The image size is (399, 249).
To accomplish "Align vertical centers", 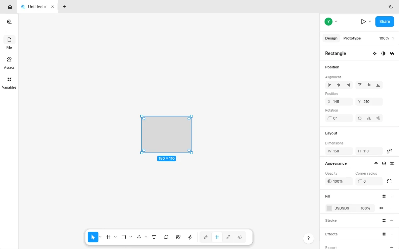I will click(x=369, y=85).
